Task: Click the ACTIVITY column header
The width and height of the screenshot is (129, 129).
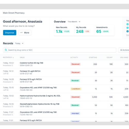Action: (x=74, y=58)
